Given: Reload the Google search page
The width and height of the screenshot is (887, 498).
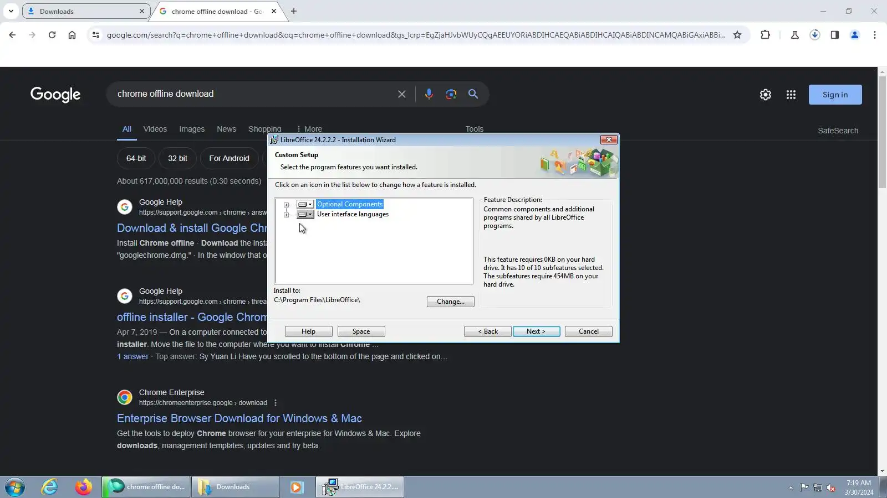Looking at the screenshot, I should (52, 35).
